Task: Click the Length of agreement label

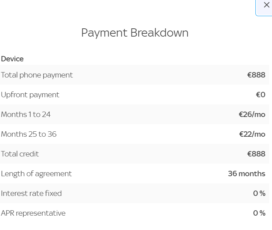Action: [x=36, y=174]
